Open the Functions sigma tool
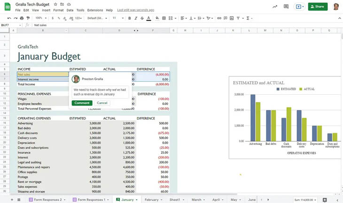This screenshot has width=343, height=203. pos(248,18)
